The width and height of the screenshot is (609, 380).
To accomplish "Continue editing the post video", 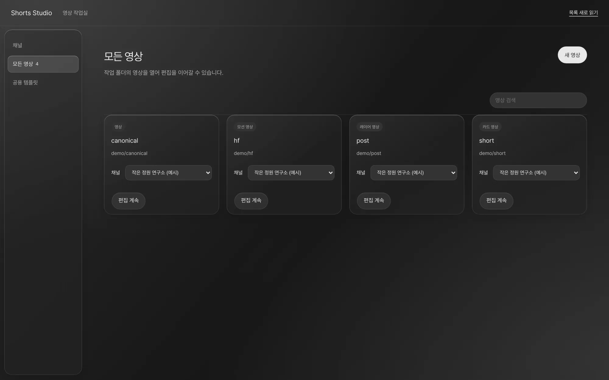I will (374, 201).
